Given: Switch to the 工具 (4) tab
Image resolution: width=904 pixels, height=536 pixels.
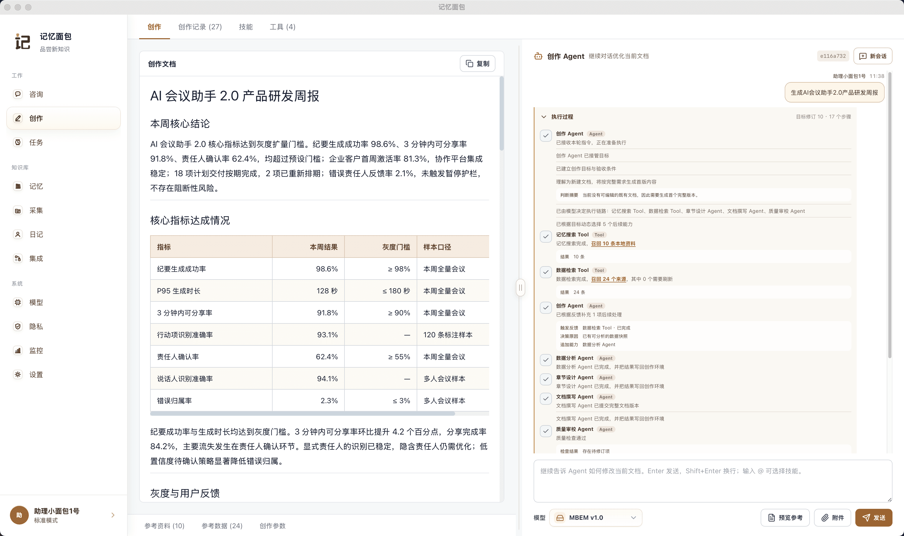Looking at the screenshot, I should click(x=282, y=27).
